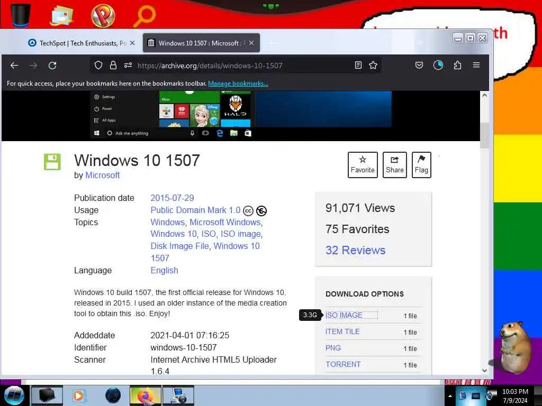Viewport: 542px width, 406px height.
Task: Open the 2015-07-29 publication date link
Action: tap(172, 198)
